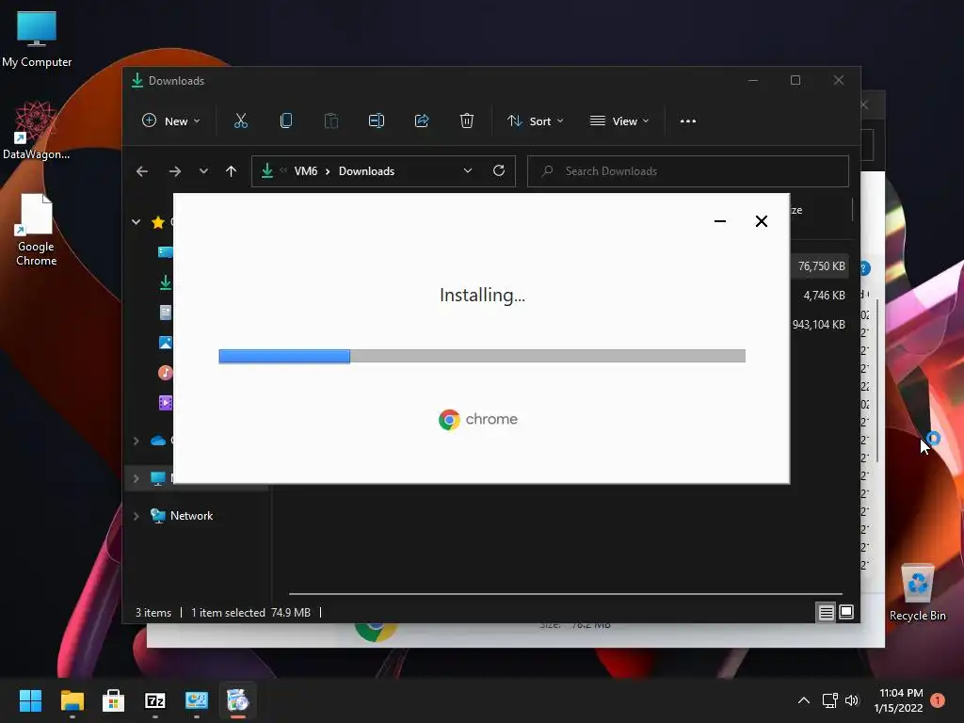
Task: Click the Downloads window title
Action: click(176, 81)
